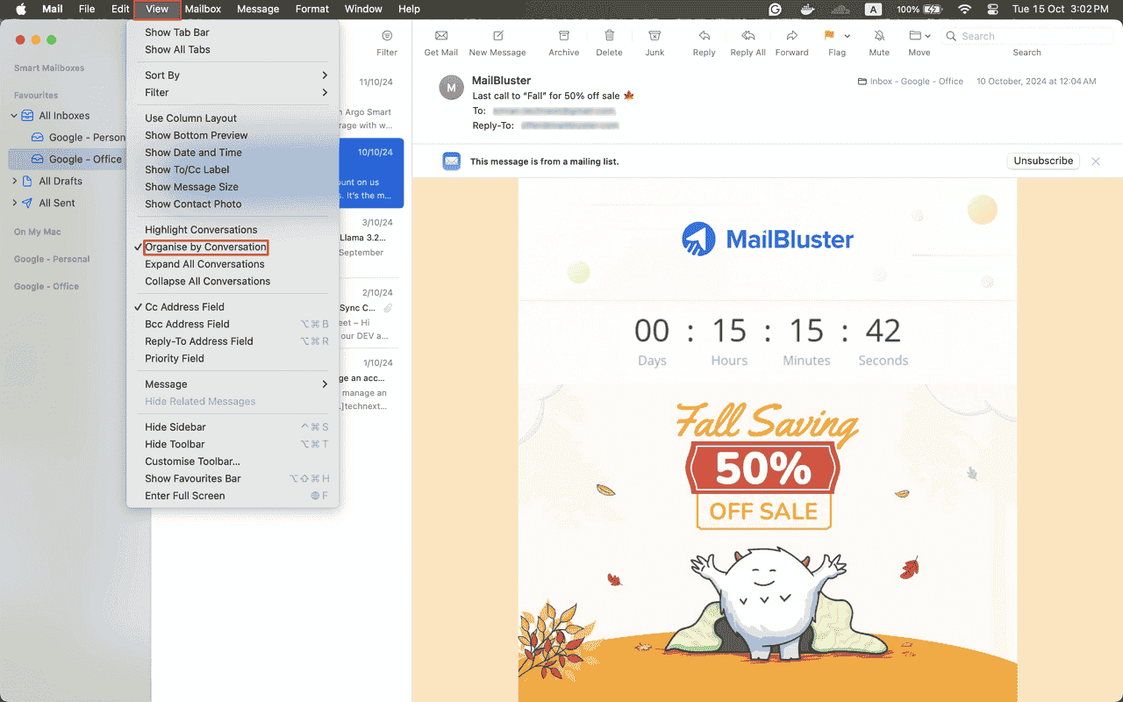Viewport: 1123px width, 702px height.
Task: Collapse the All Inboxes group
Action: [13, 115]
